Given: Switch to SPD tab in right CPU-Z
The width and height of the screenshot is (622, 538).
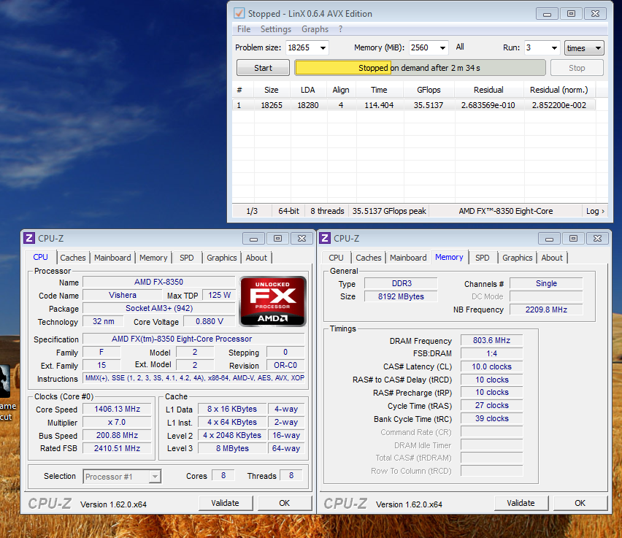Looking at the screenshot, I should (483, 258).
